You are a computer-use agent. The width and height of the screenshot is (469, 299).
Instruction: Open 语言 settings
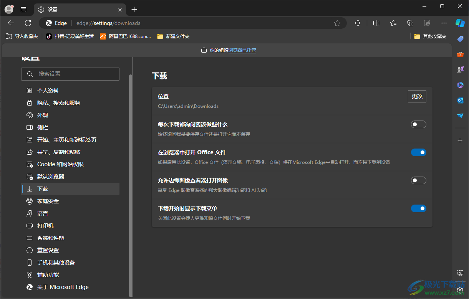pyautogui.click(x=70, y=213)
